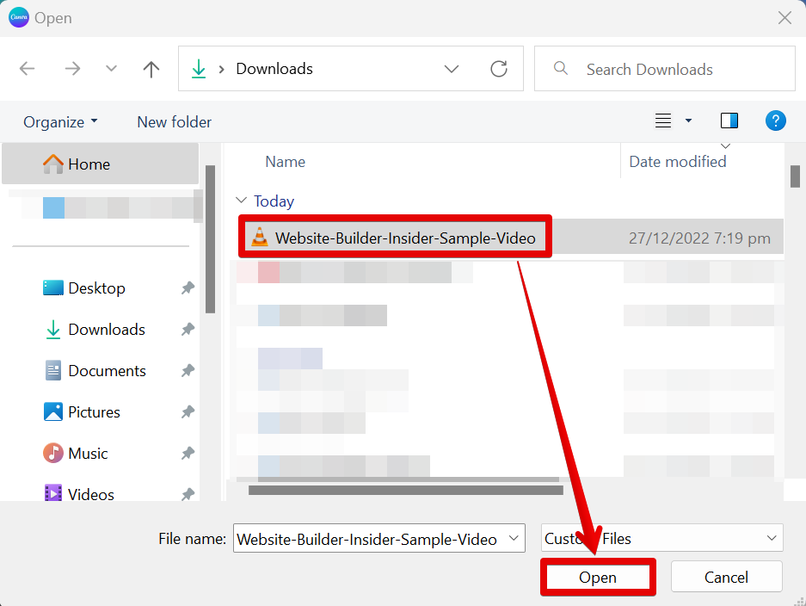The width and height of the screenshot is (806, 606).
Task: Click the Forward navigation arrow
Action: coord(72,69)
